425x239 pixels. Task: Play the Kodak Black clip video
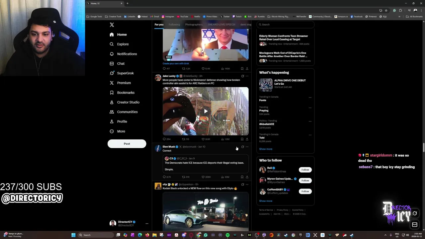[x=206, y=216]
